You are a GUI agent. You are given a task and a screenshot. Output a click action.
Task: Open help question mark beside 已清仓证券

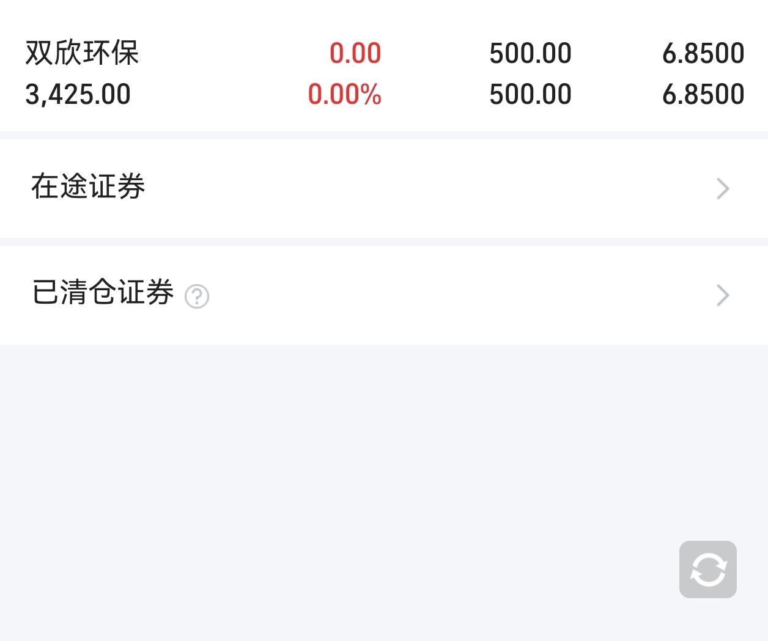point(197,296)
